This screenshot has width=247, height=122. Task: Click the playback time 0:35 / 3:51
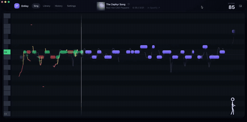click(138, 8)
